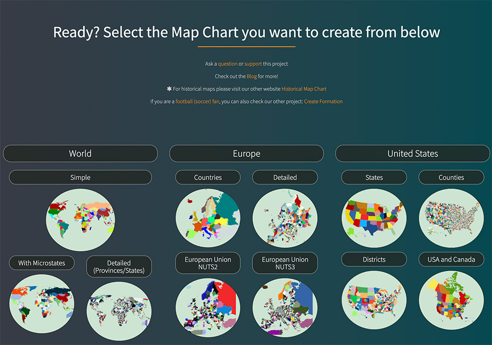Follow the 'question' link
The image size is (492, 345).
click(x=228, y=64)
